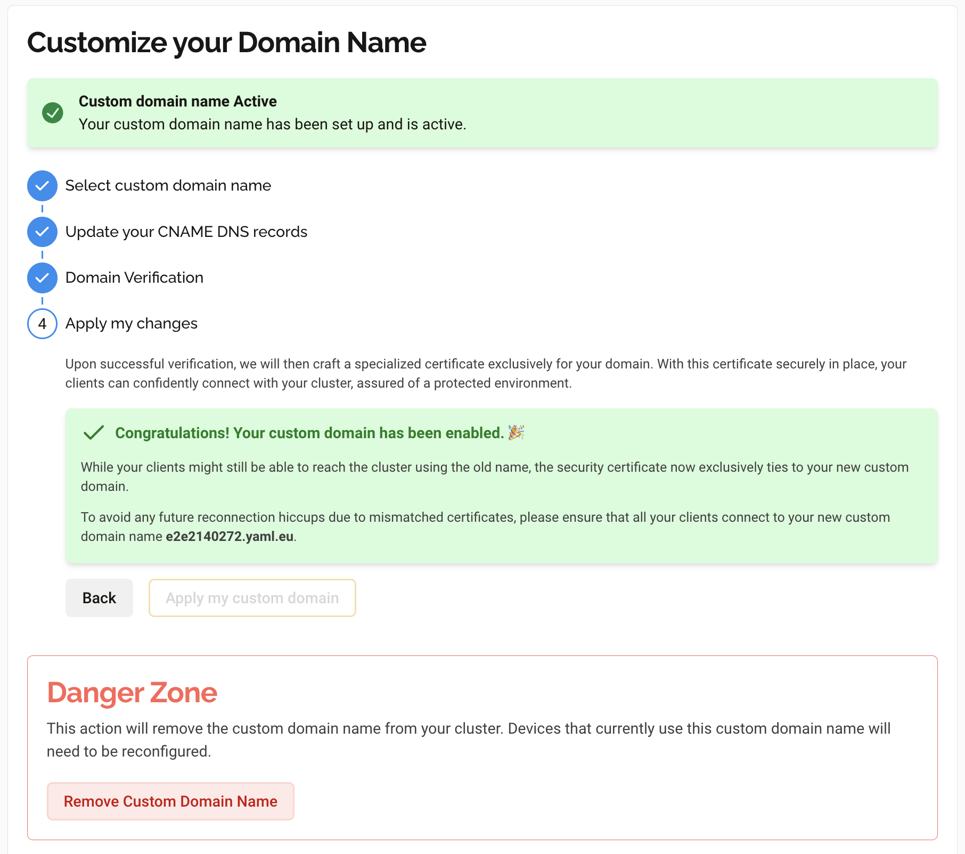The width and height of the screenshot is (965, 854).
Task: Open the Update your CNAME DNS records step
Action: point(186,232)
